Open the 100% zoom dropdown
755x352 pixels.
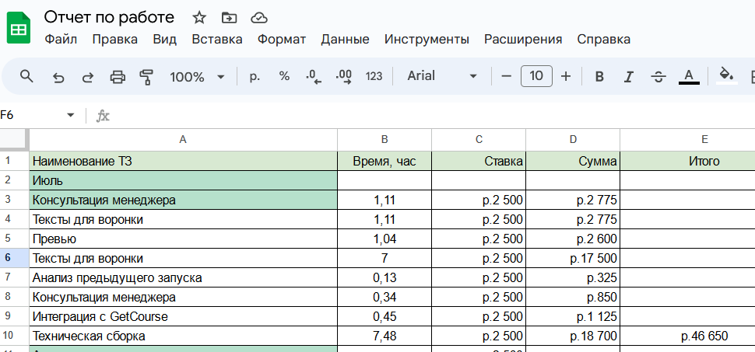[197, 76]
